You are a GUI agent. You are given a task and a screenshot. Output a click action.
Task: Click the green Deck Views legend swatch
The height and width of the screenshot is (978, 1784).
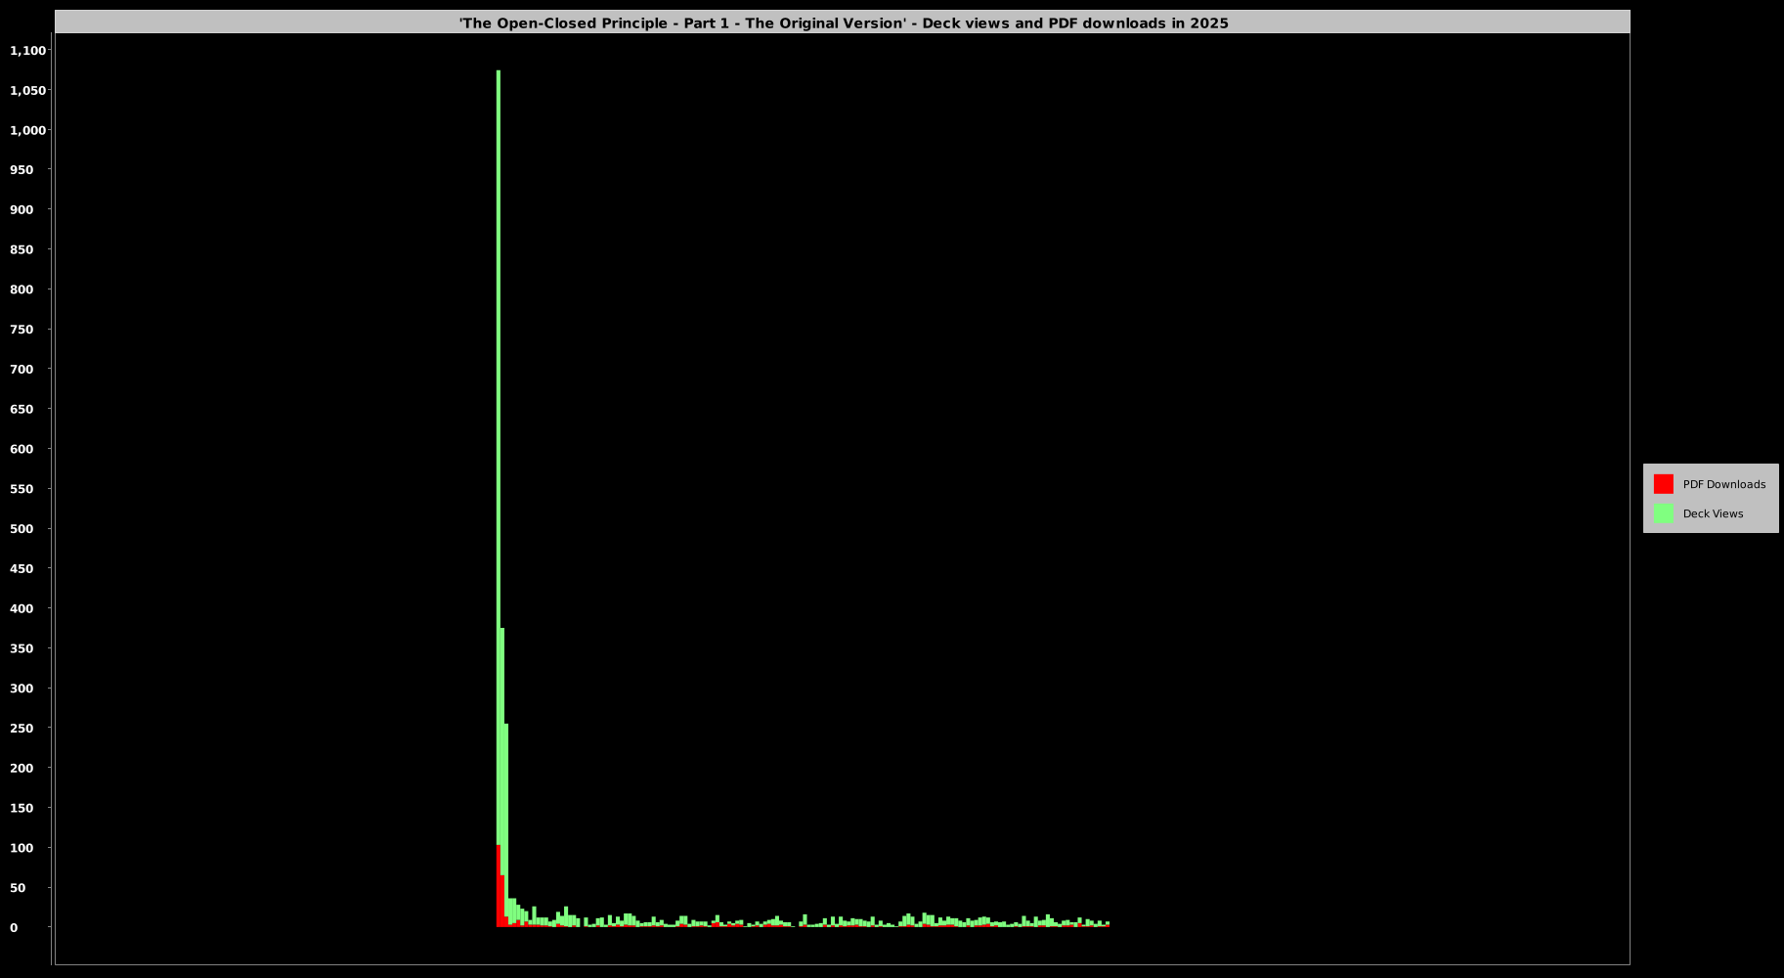pos(1663,513)
